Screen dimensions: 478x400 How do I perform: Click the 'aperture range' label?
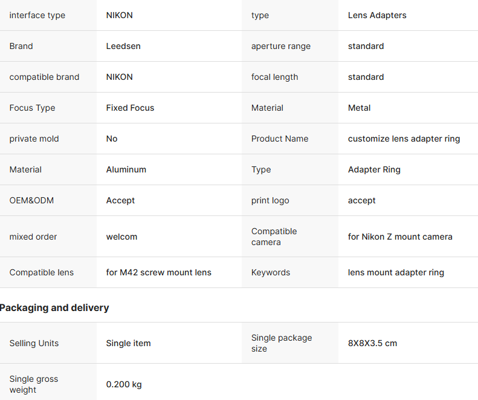[x=281, y=46]
